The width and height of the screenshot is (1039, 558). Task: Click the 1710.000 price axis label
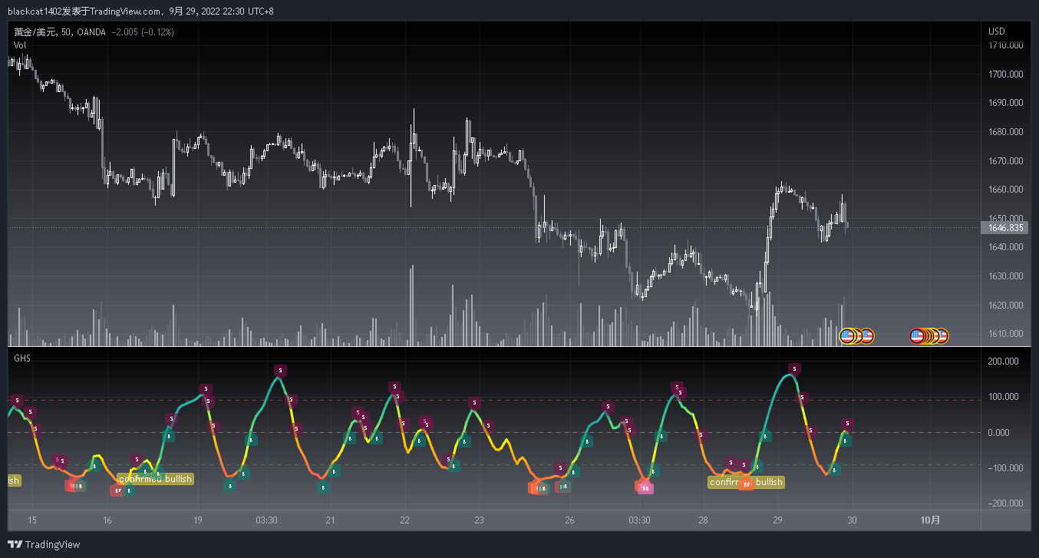click(1006, 45)
